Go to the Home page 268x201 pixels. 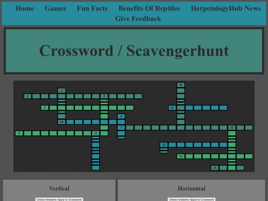pyautogui.click(x=25, y=8)
